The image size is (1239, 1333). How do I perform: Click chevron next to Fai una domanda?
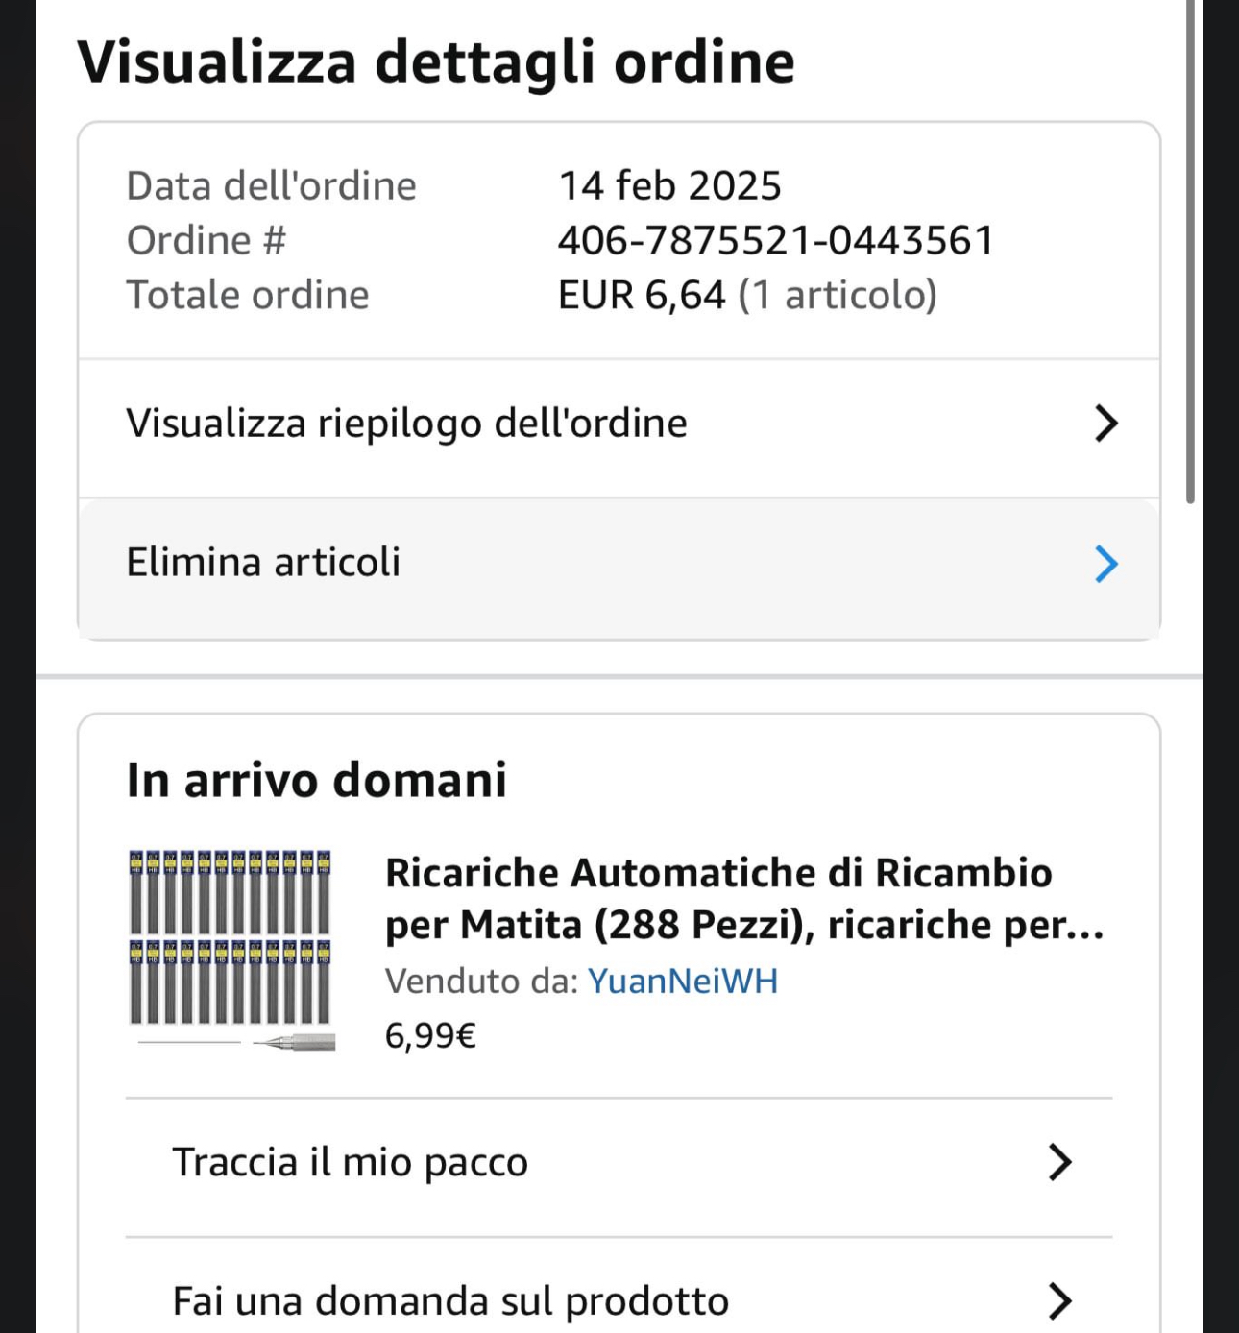tap(1059, 1300)
